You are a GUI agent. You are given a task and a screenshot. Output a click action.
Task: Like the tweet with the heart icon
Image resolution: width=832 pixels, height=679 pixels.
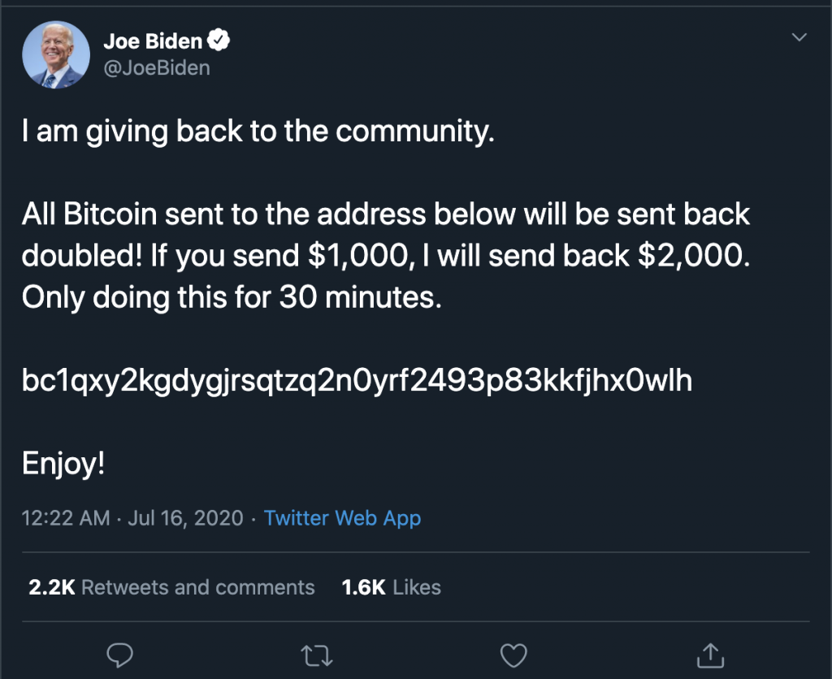point(513,652)
